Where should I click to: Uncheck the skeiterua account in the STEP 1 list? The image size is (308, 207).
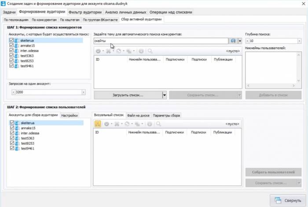coord(11,40)
